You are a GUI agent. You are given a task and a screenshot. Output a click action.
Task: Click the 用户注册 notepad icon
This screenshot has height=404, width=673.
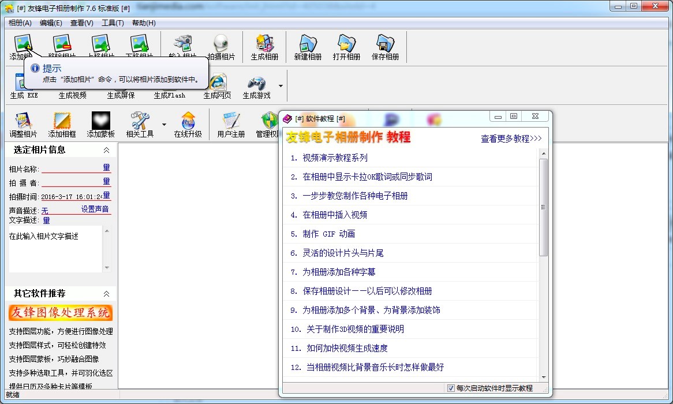[x=231, y=121]
